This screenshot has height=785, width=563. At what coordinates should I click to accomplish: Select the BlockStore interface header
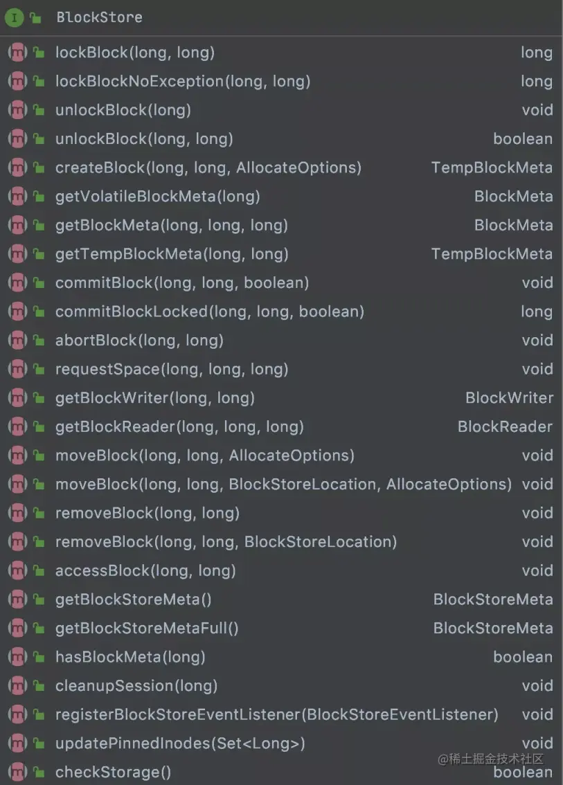99,18
